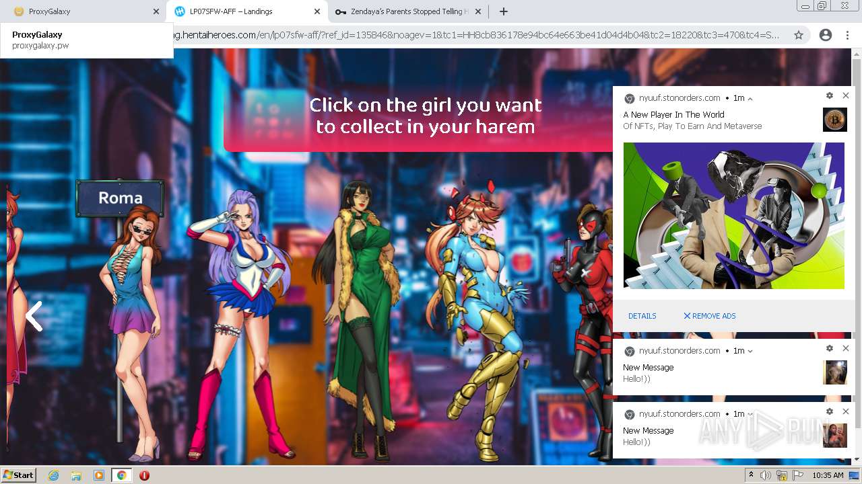
Task: Open settings gear of NFT notification
Action: coord(830,95)
